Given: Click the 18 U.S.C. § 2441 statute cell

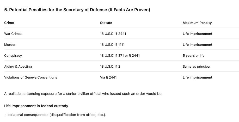Looking at the screenshot, I should tap(113, 34).
